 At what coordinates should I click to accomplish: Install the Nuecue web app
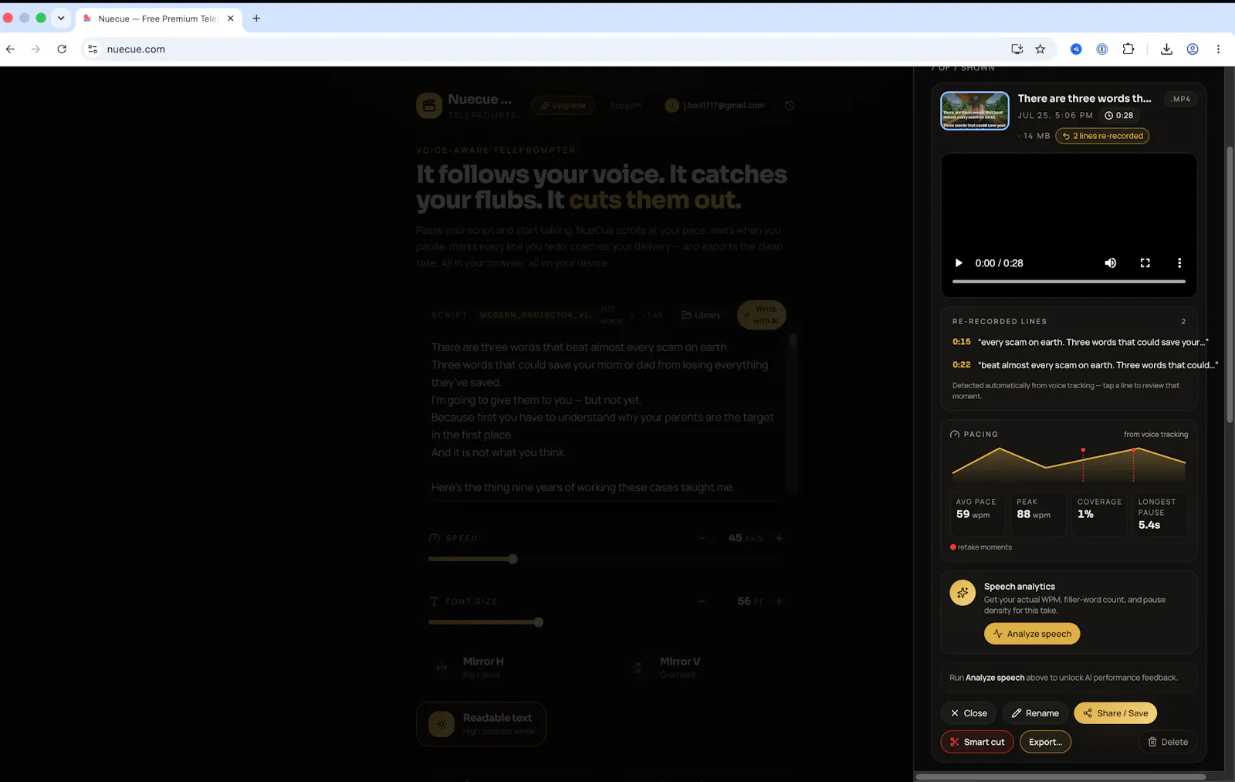pyautogui.click(x=1017, y=49)
